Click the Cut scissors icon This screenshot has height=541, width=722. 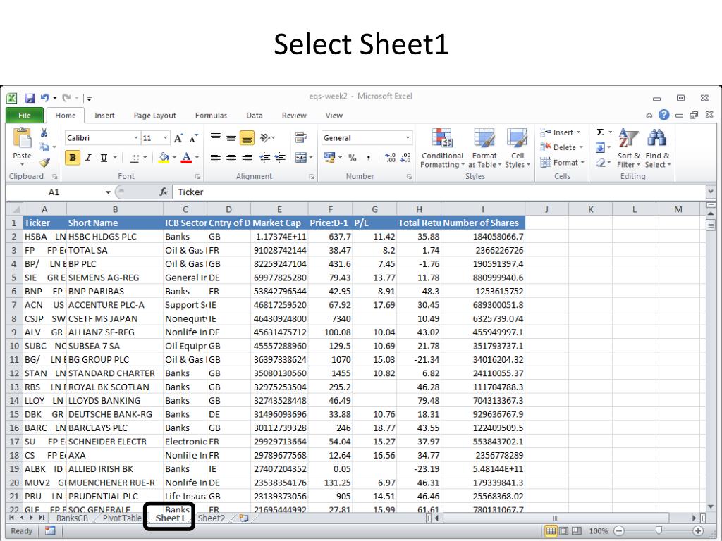click(44, 133)
